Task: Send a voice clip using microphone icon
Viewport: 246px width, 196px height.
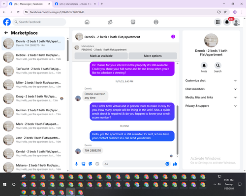Action: click(x=76, y=164)
